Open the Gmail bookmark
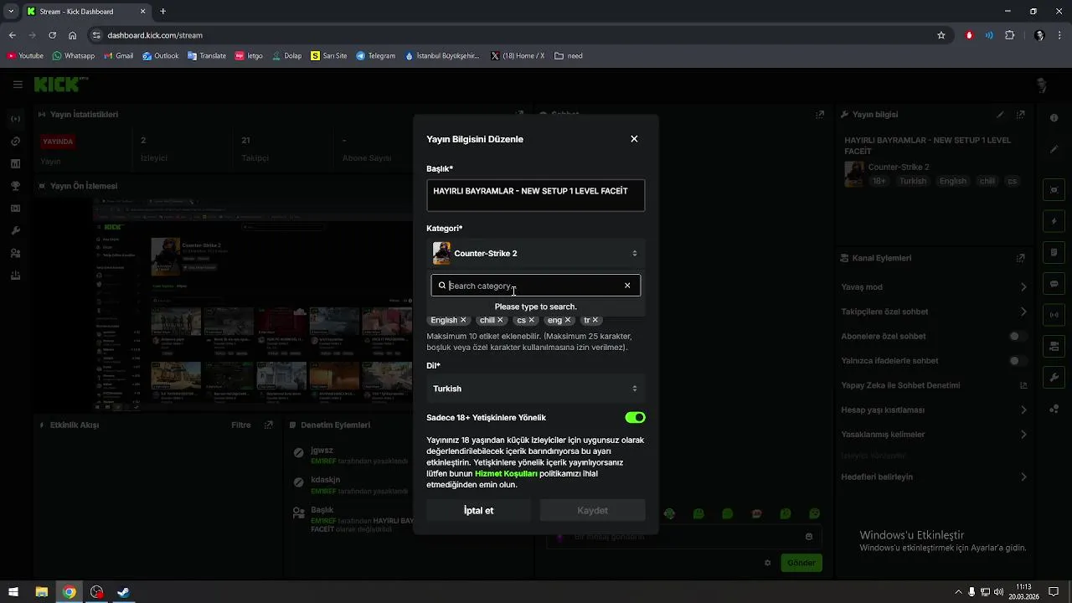The width and height of the screenshot is (1072, 603). coord(119,56)
